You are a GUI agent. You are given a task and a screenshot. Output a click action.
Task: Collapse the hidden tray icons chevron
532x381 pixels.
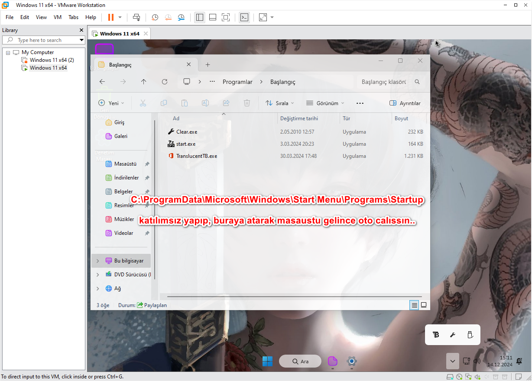coord(452,361)
